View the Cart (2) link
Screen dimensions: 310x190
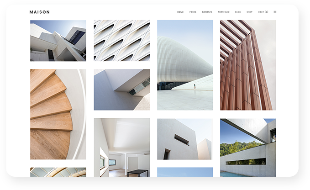click(263, 12)
